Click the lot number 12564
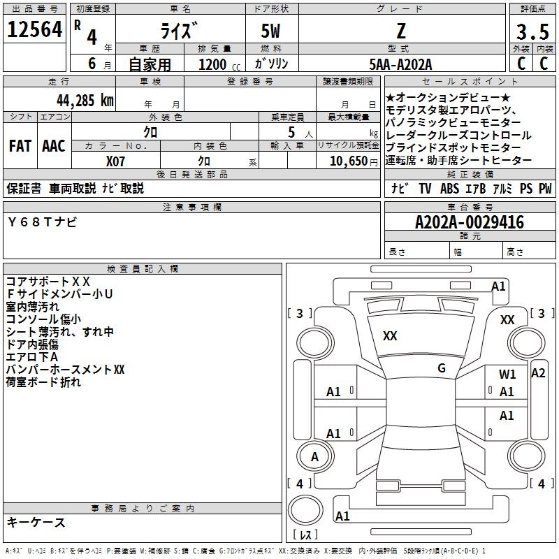The width and height of the screenshot is (559, 559). click(x=34, y=29)
